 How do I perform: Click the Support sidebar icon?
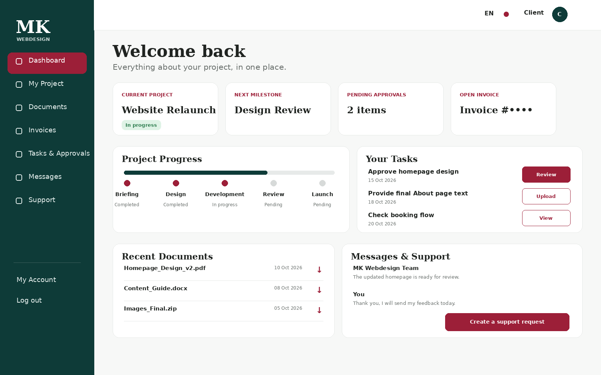pyautogui.click(x=19, y=201)
